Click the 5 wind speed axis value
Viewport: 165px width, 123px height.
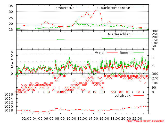(12, 56)
